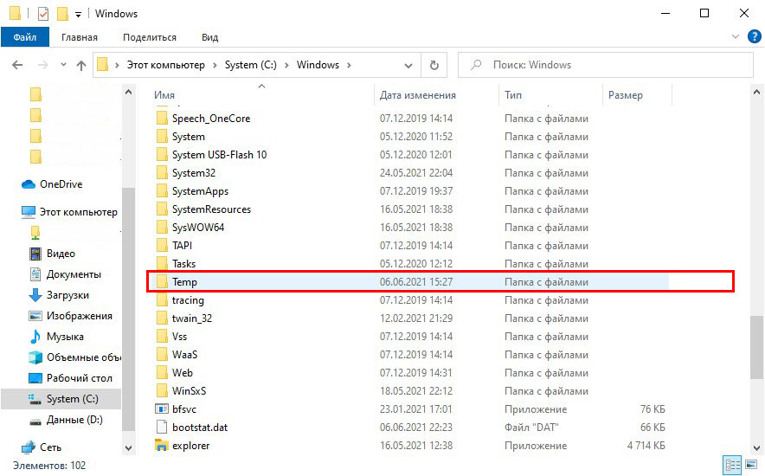Click the file list scroll down arrow

point(756,447)
